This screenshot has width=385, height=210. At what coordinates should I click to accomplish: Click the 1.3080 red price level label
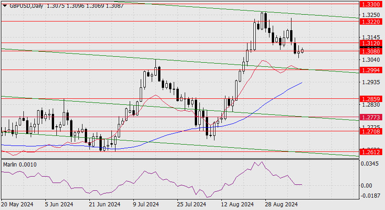click(x=371, y=51)
